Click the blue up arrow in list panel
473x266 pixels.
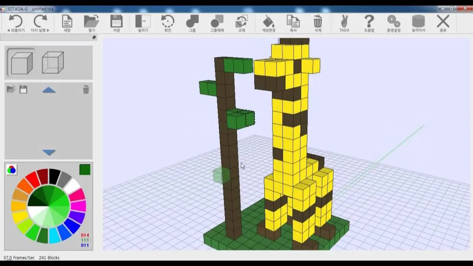(x=49, y=90)
